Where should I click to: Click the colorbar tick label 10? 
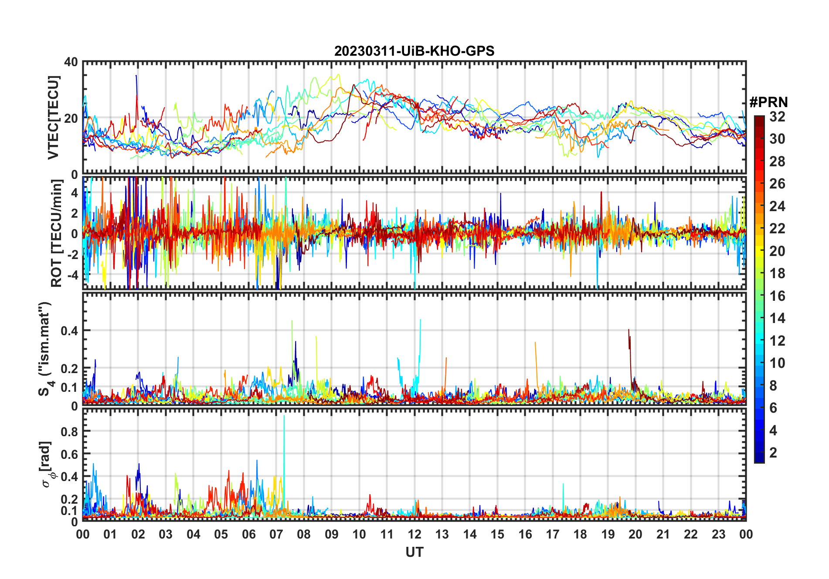777,363
